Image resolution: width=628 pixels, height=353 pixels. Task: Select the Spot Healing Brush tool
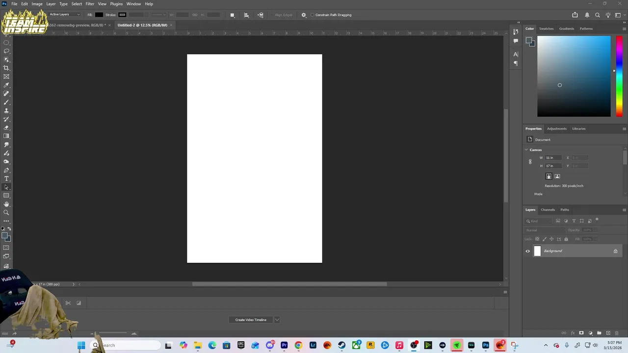pyautogui.click(x=6, y=94)
